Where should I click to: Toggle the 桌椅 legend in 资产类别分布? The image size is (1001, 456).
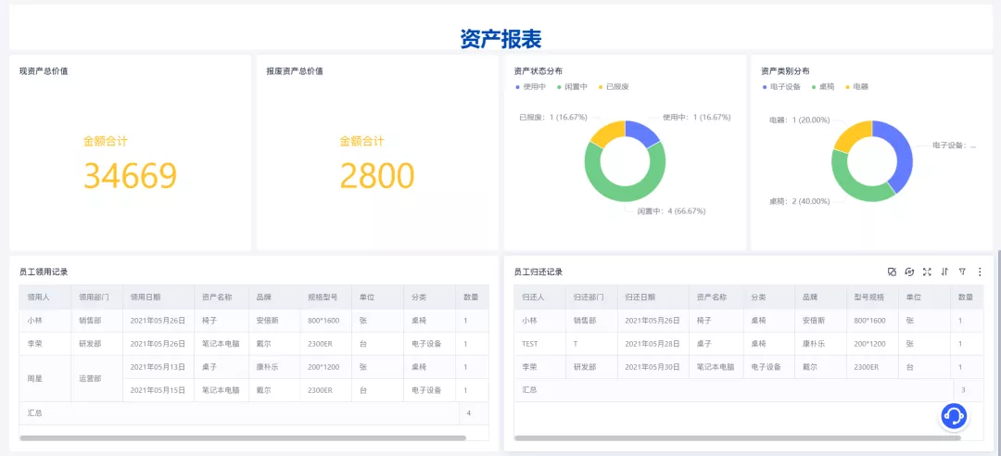click(x=822, y=87)
